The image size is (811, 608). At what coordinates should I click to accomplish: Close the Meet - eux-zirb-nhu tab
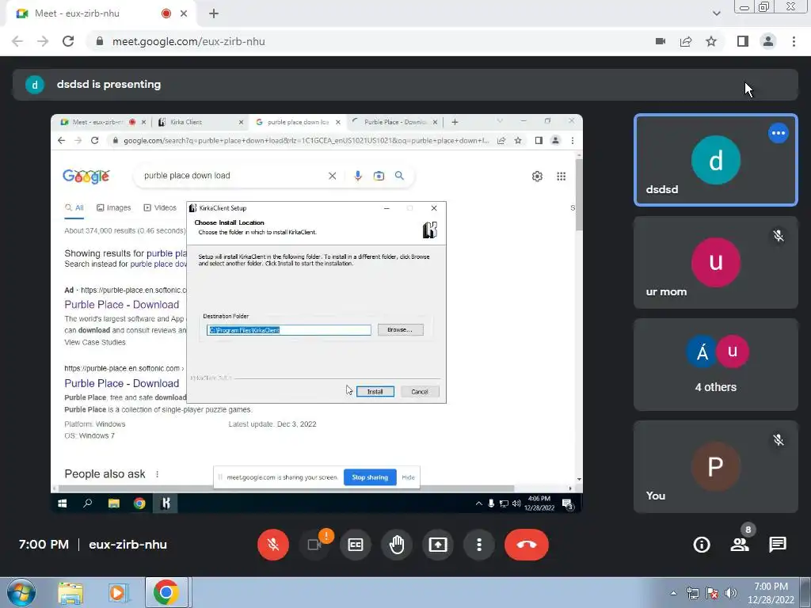184,14
